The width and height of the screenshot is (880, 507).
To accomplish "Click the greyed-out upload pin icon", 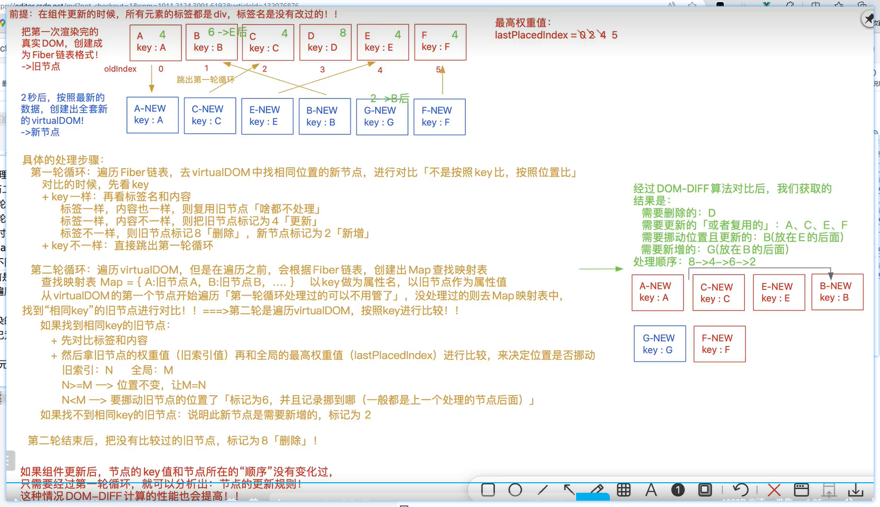I will (x=829, y=490).
